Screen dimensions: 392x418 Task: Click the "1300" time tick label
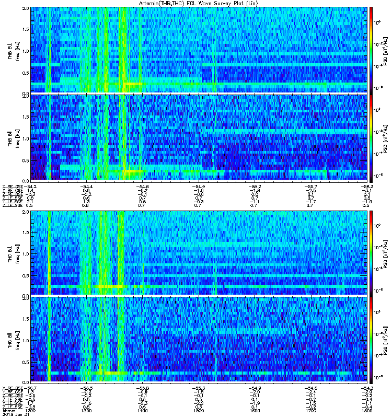86,411
